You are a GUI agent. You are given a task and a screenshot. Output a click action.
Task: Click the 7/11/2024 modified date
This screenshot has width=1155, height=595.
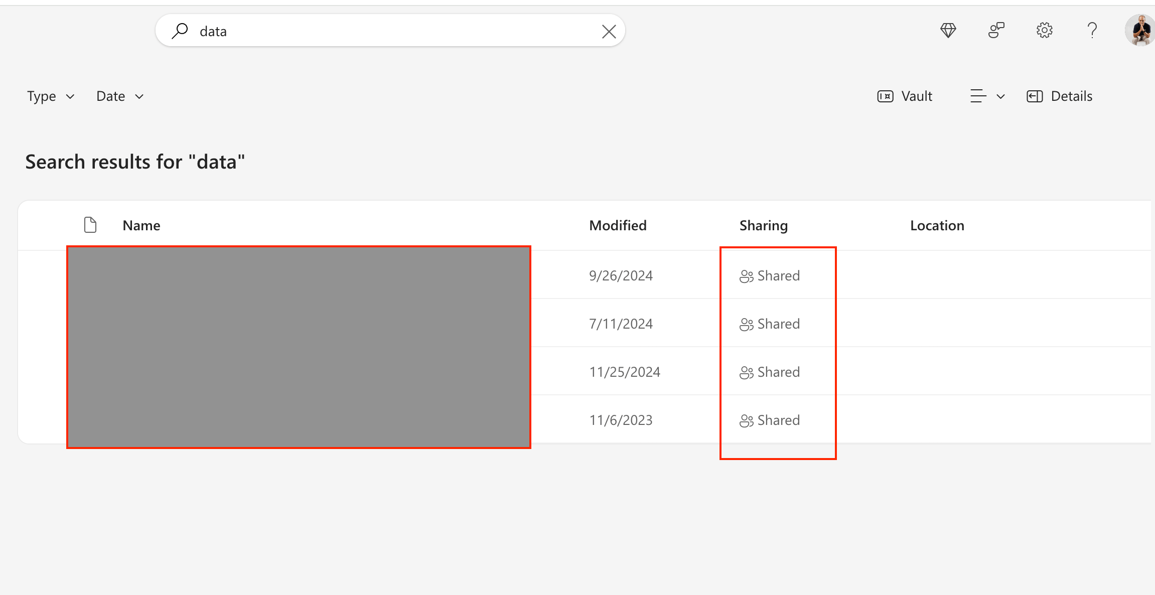click(621, 324)
